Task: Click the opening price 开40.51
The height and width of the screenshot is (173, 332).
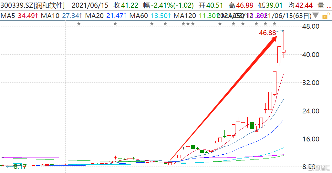Action: tap(211, 5)
